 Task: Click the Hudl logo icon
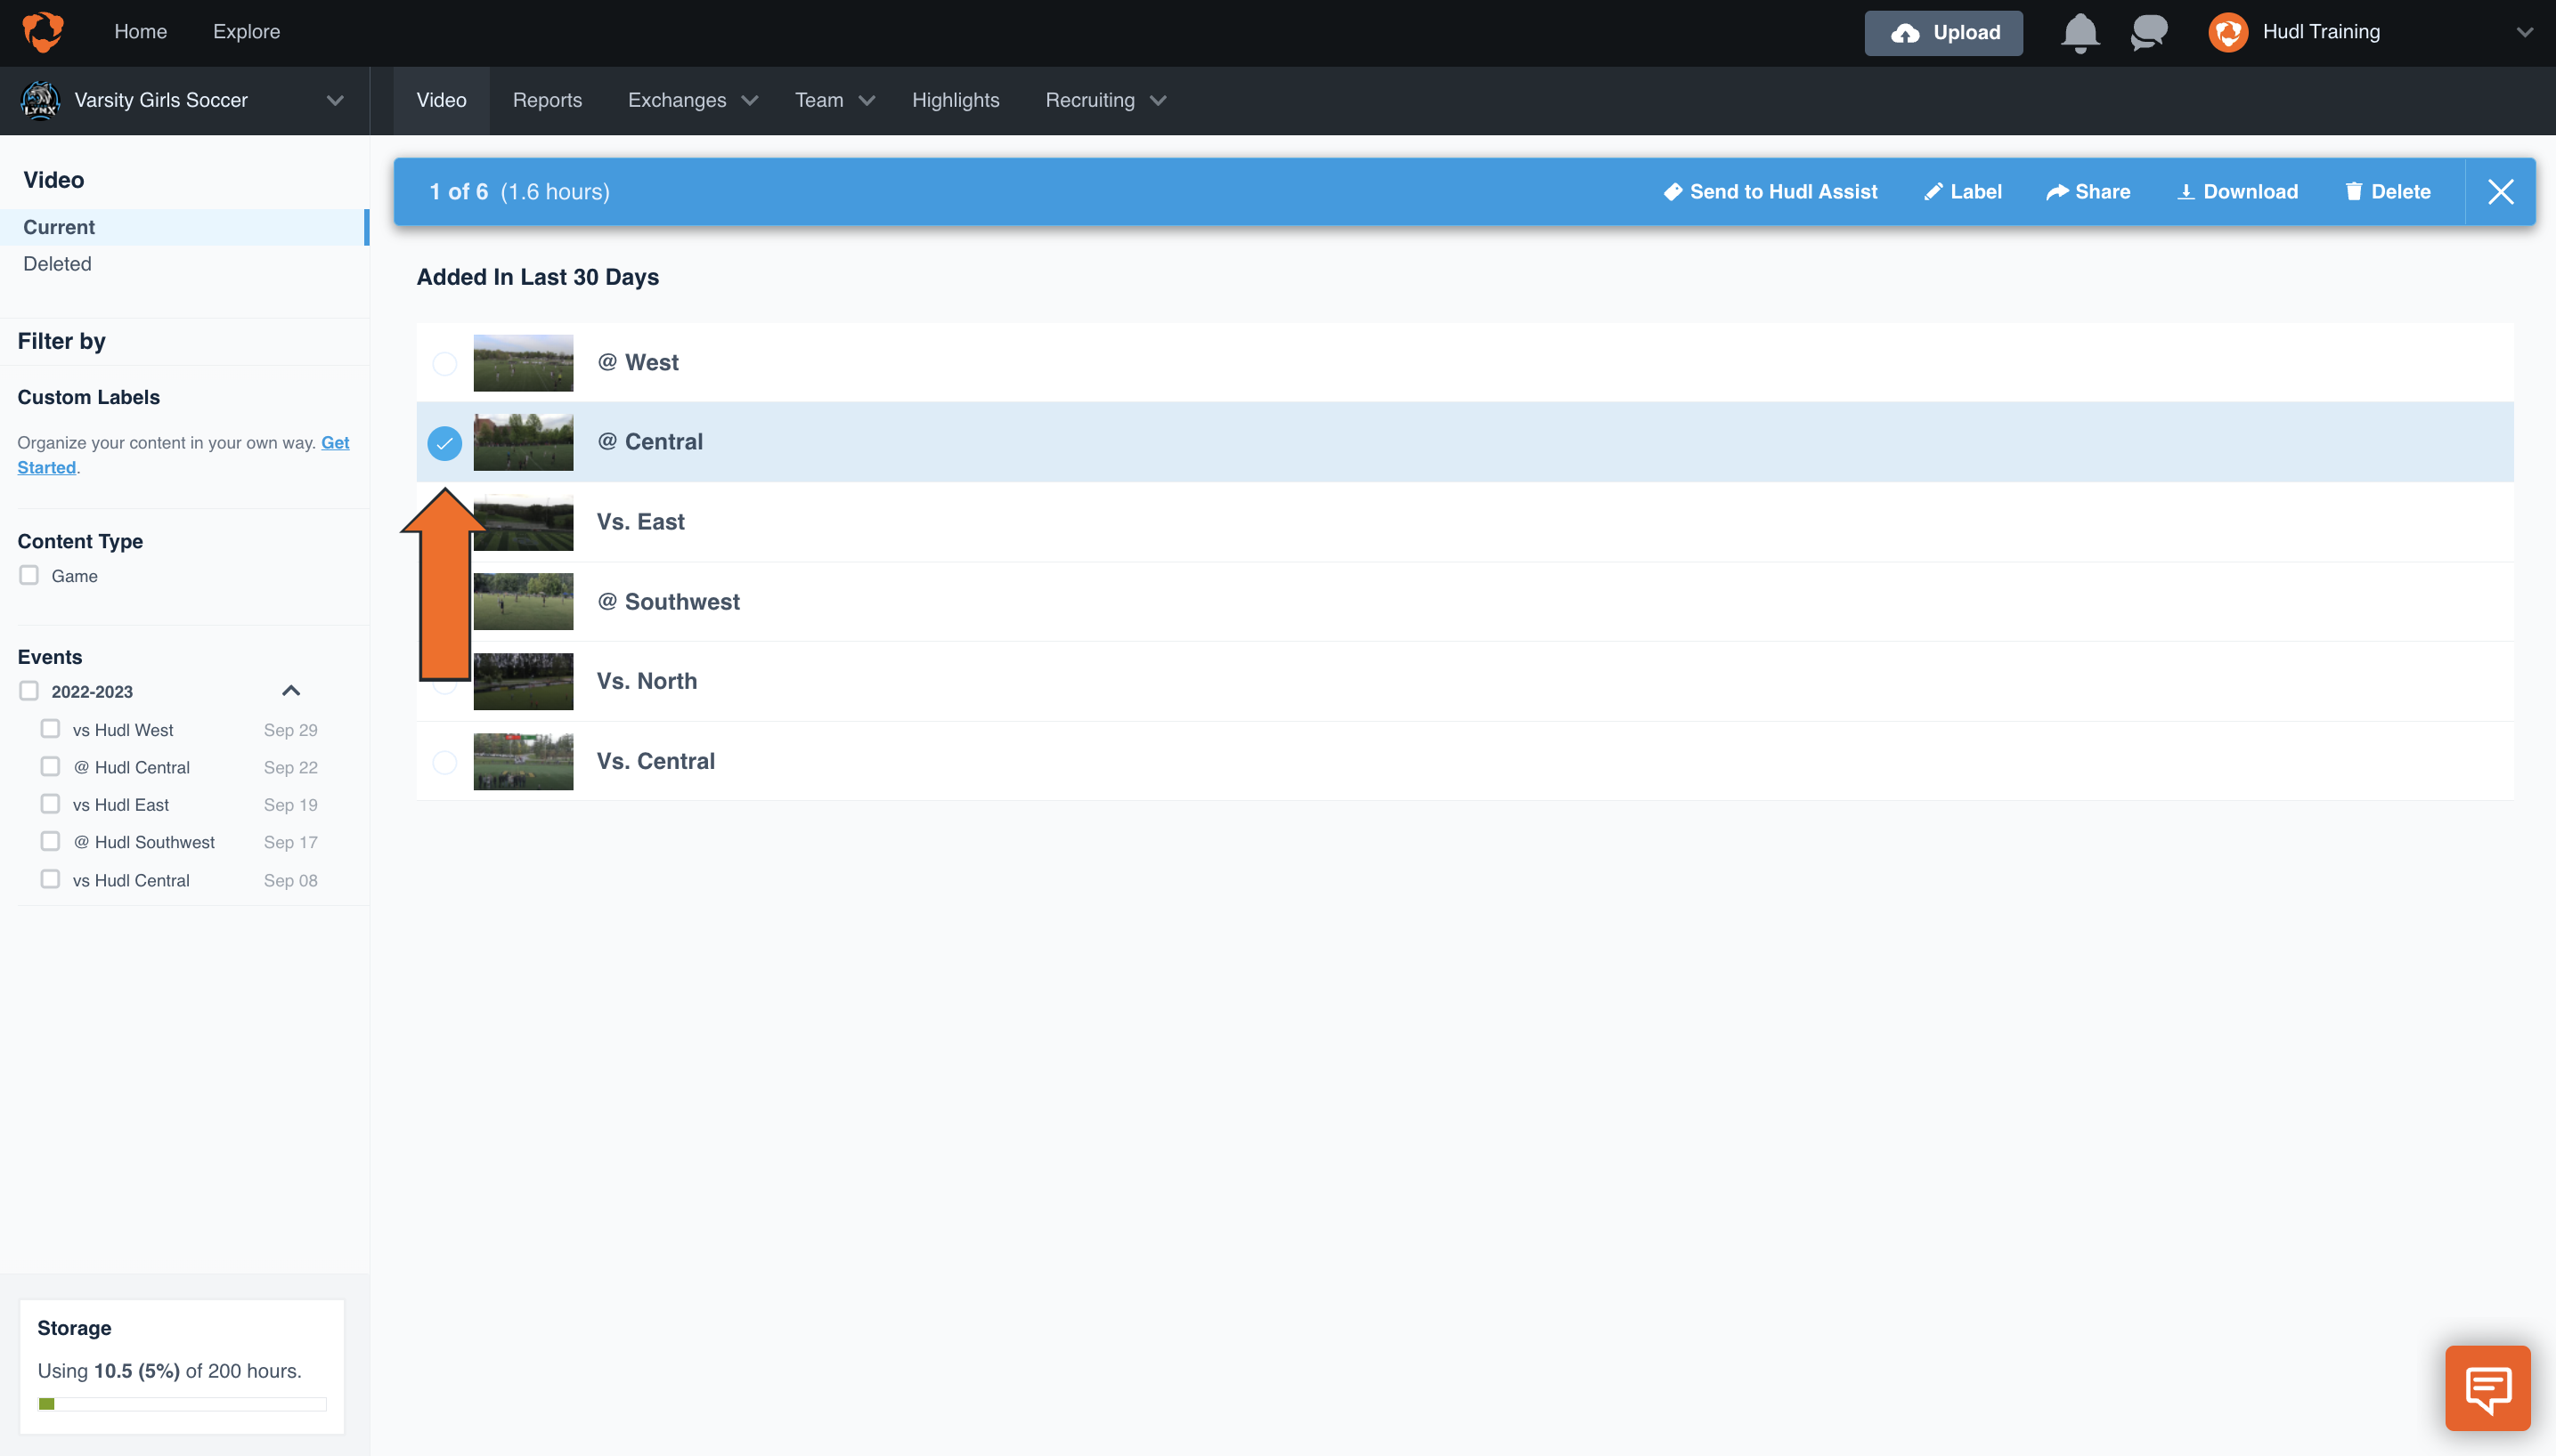(x=42, y=31)
